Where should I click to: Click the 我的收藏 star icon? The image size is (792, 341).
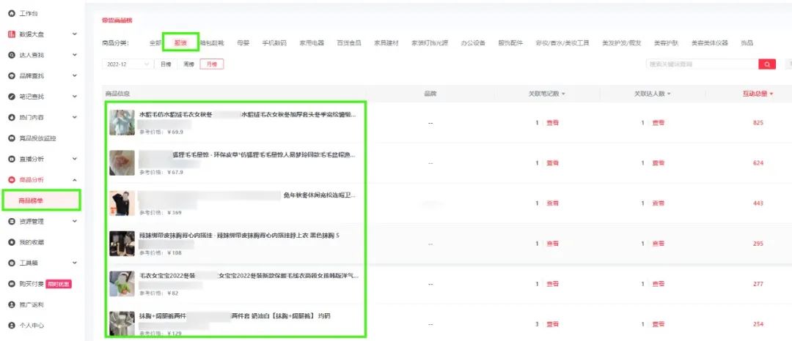(11, 242)
